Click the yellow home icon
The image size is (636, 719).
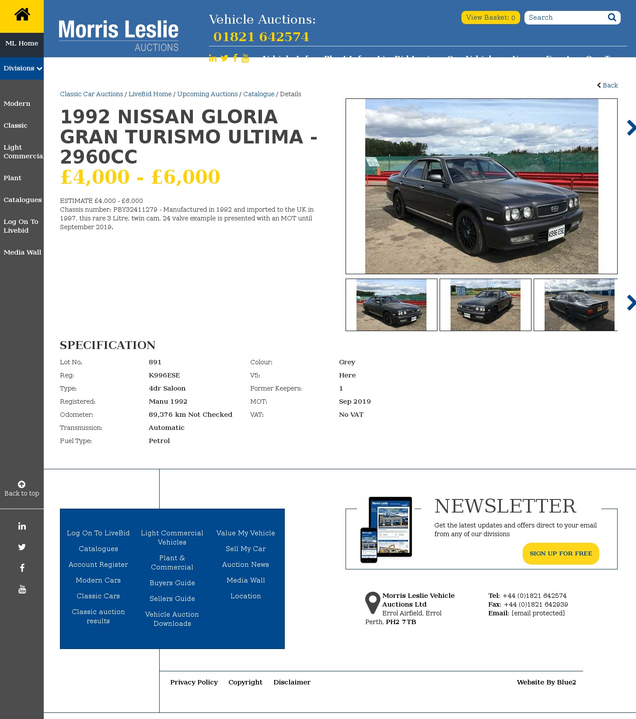pos(22,15)
